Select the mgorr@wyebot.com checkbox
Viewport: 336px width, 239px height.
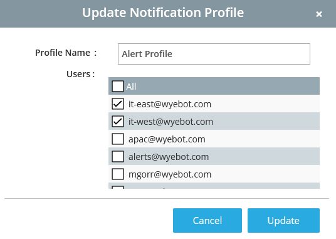click(x=118, y=174)
